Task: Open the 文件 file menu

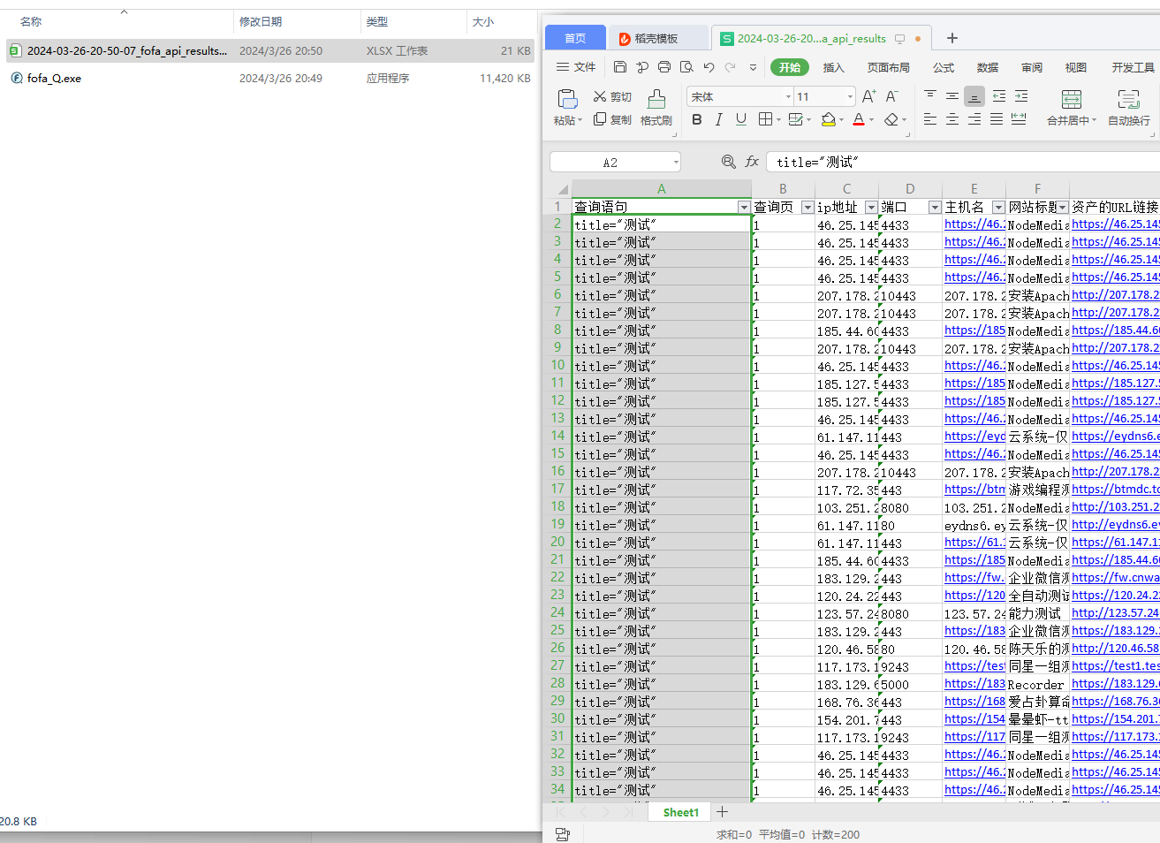Action: click(x=576, y=67)
